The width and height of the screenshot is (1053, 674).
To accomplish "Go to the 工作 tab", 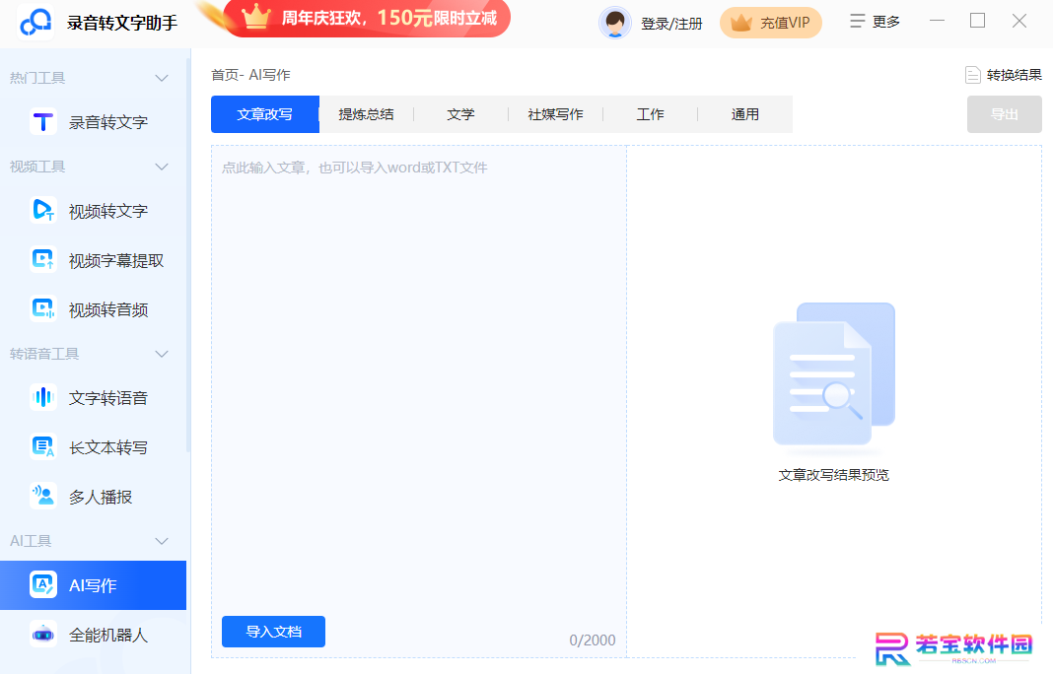I will click(x=650, y=114).
